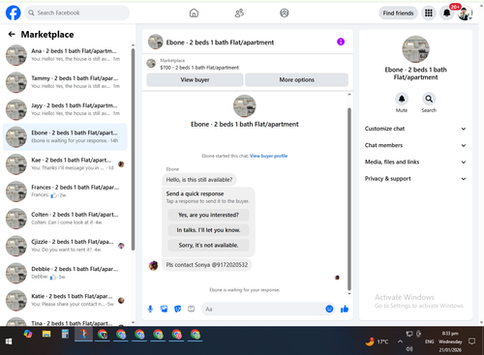Open the Debbie conversation
Image resolution: width=484 pixels, height=355 pixels.
[65, 273]
